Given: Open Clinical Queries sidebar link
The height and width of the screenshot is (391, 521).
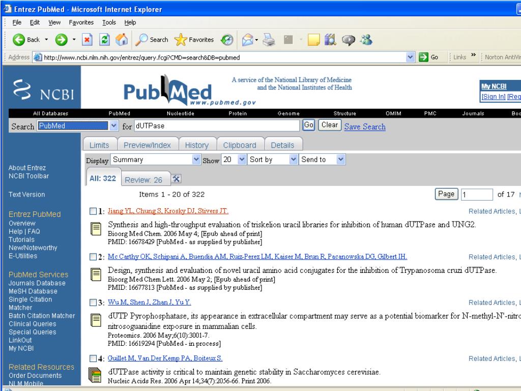Looking at the screenshot, I should click(32, 324).
